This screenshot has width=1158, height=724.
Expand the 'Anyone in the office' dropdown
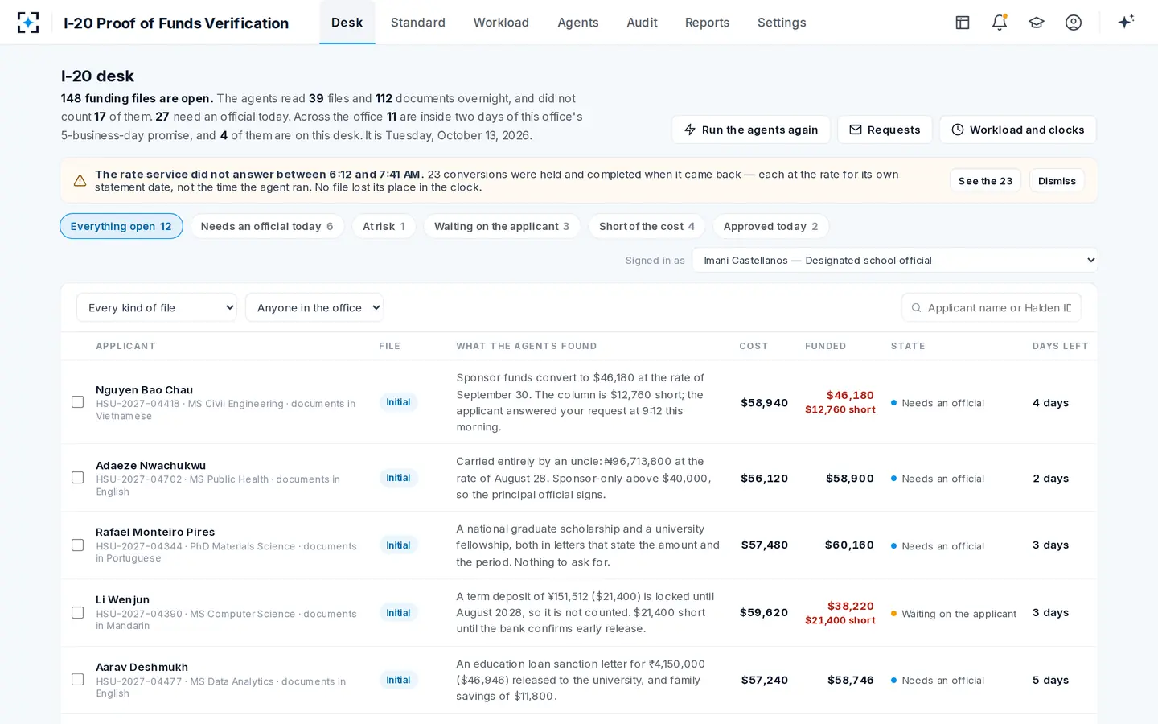coord(314,307)
